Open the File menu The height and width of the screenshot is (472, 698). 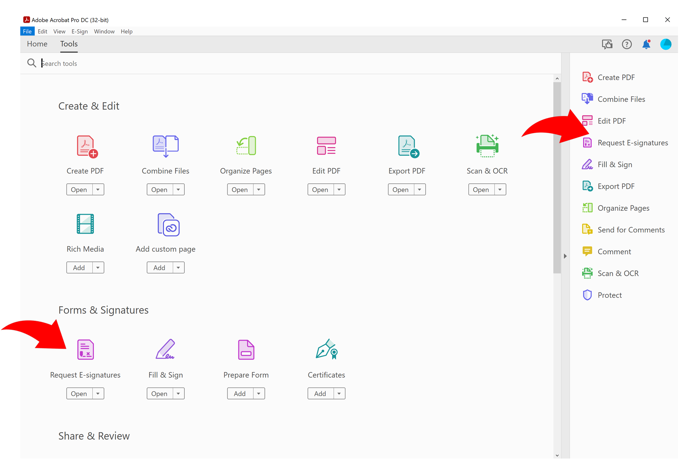(27, 31)
